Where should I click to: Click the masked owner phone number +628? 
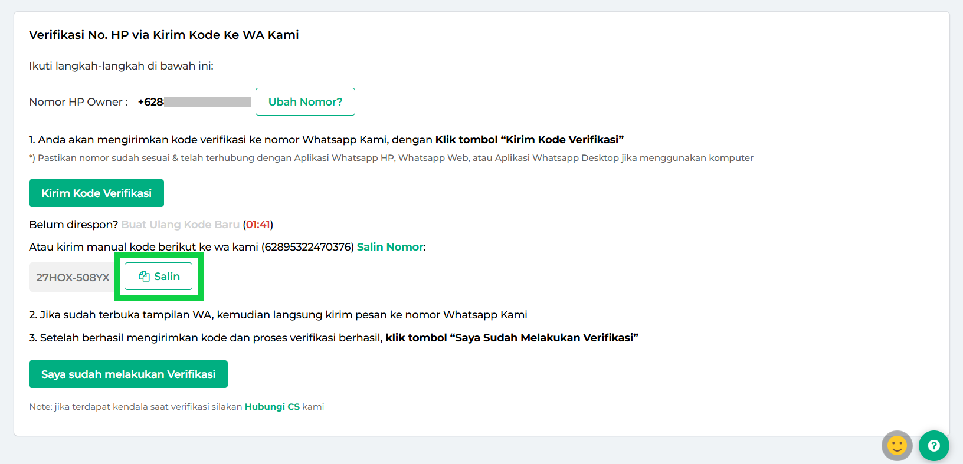point(194,102)
